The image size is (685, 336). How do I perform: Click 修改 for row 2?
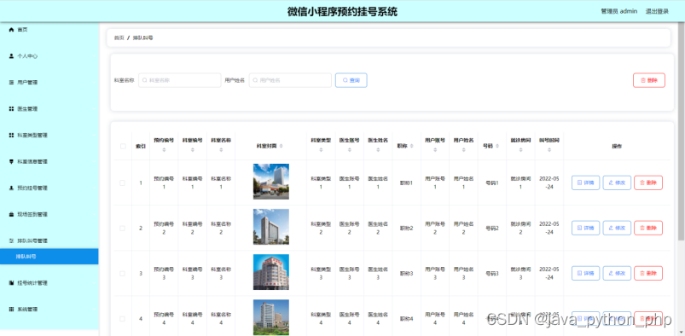coord(617,228)
